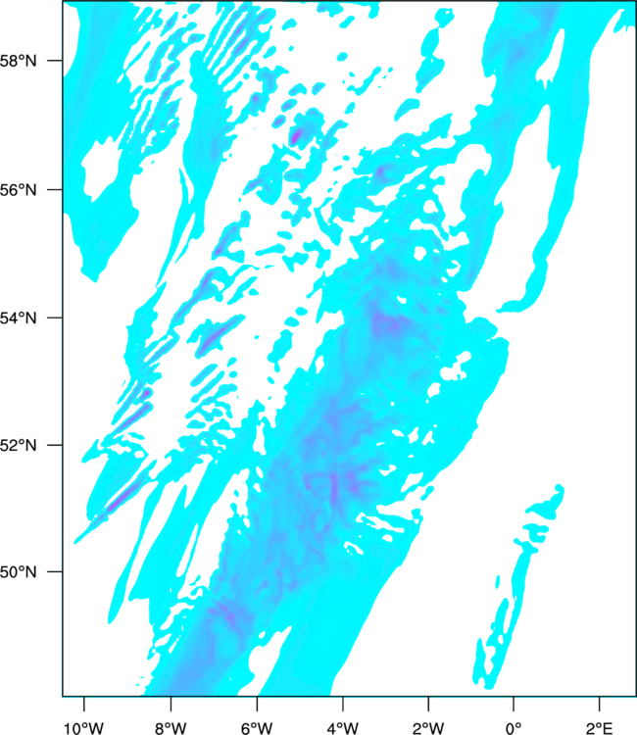Click the purple diagonal streak near 53.5°N 7°W
Screen dimensions: 637x735
pyautogui.click(x=214, y=340)
